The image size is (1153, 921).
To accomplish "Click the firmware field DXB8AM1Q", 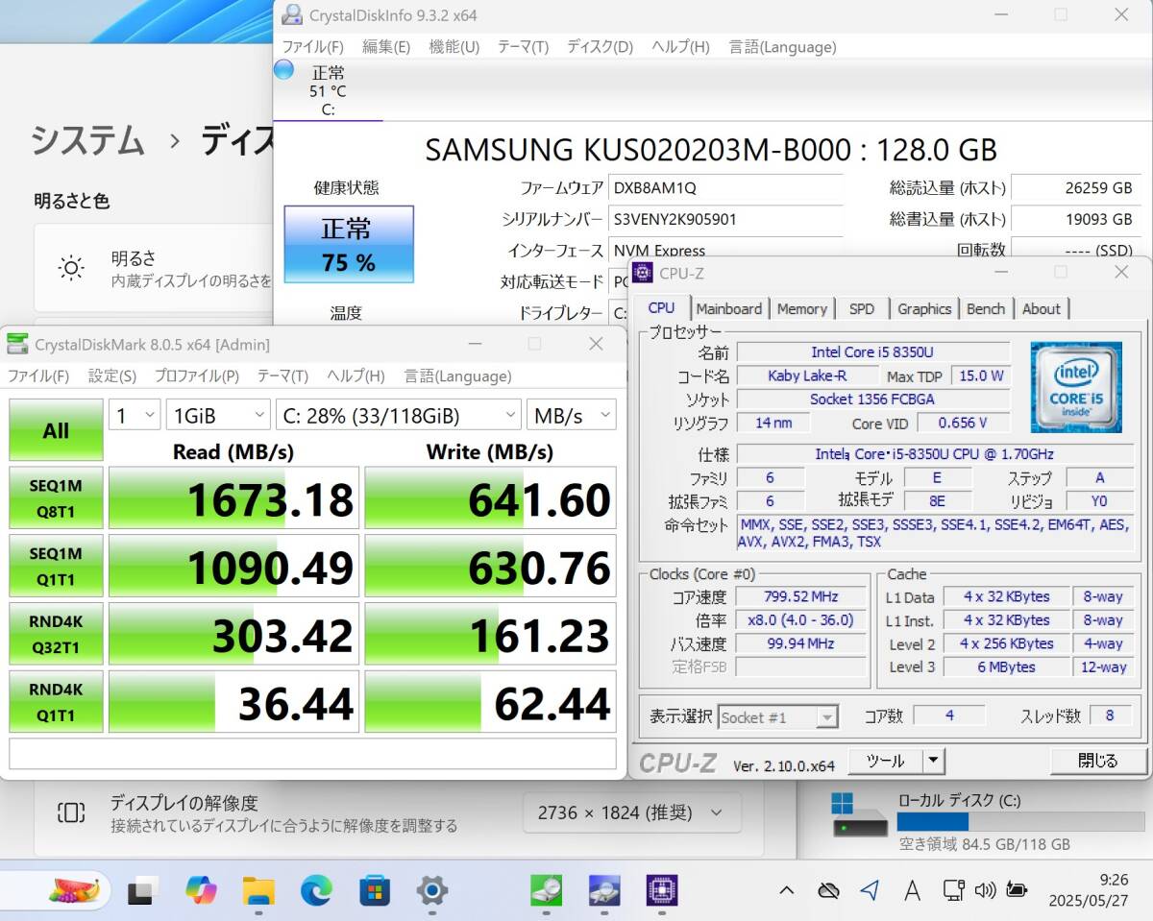I will [726, 187].
